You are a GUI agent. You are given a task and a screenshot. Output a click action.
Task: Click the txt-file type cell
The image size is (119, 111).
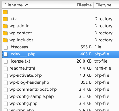pyautogui.click(x=101, y=61)
